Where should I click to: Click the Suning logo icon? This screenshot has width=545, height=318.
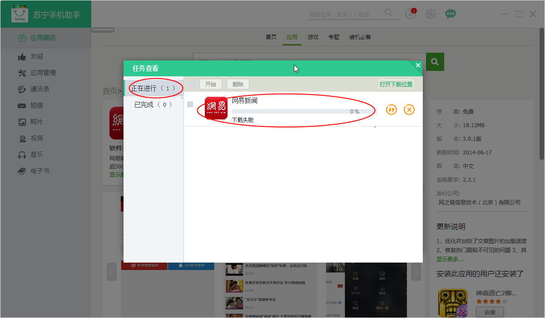click(20, 14)
